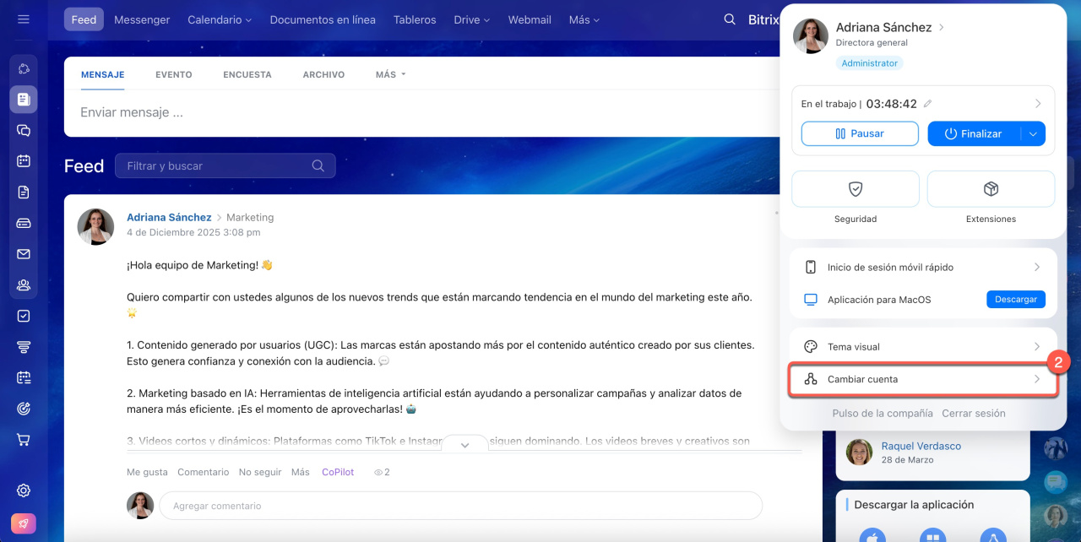Open Tema visual to change theme

(922, 347)
